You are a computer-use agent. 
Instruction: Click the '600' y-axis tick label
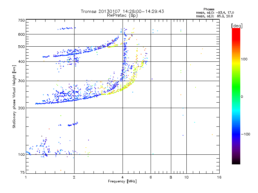click(21, 34)
